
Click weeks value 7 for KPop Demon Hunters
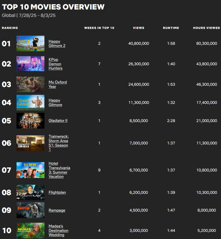(99, 64)
